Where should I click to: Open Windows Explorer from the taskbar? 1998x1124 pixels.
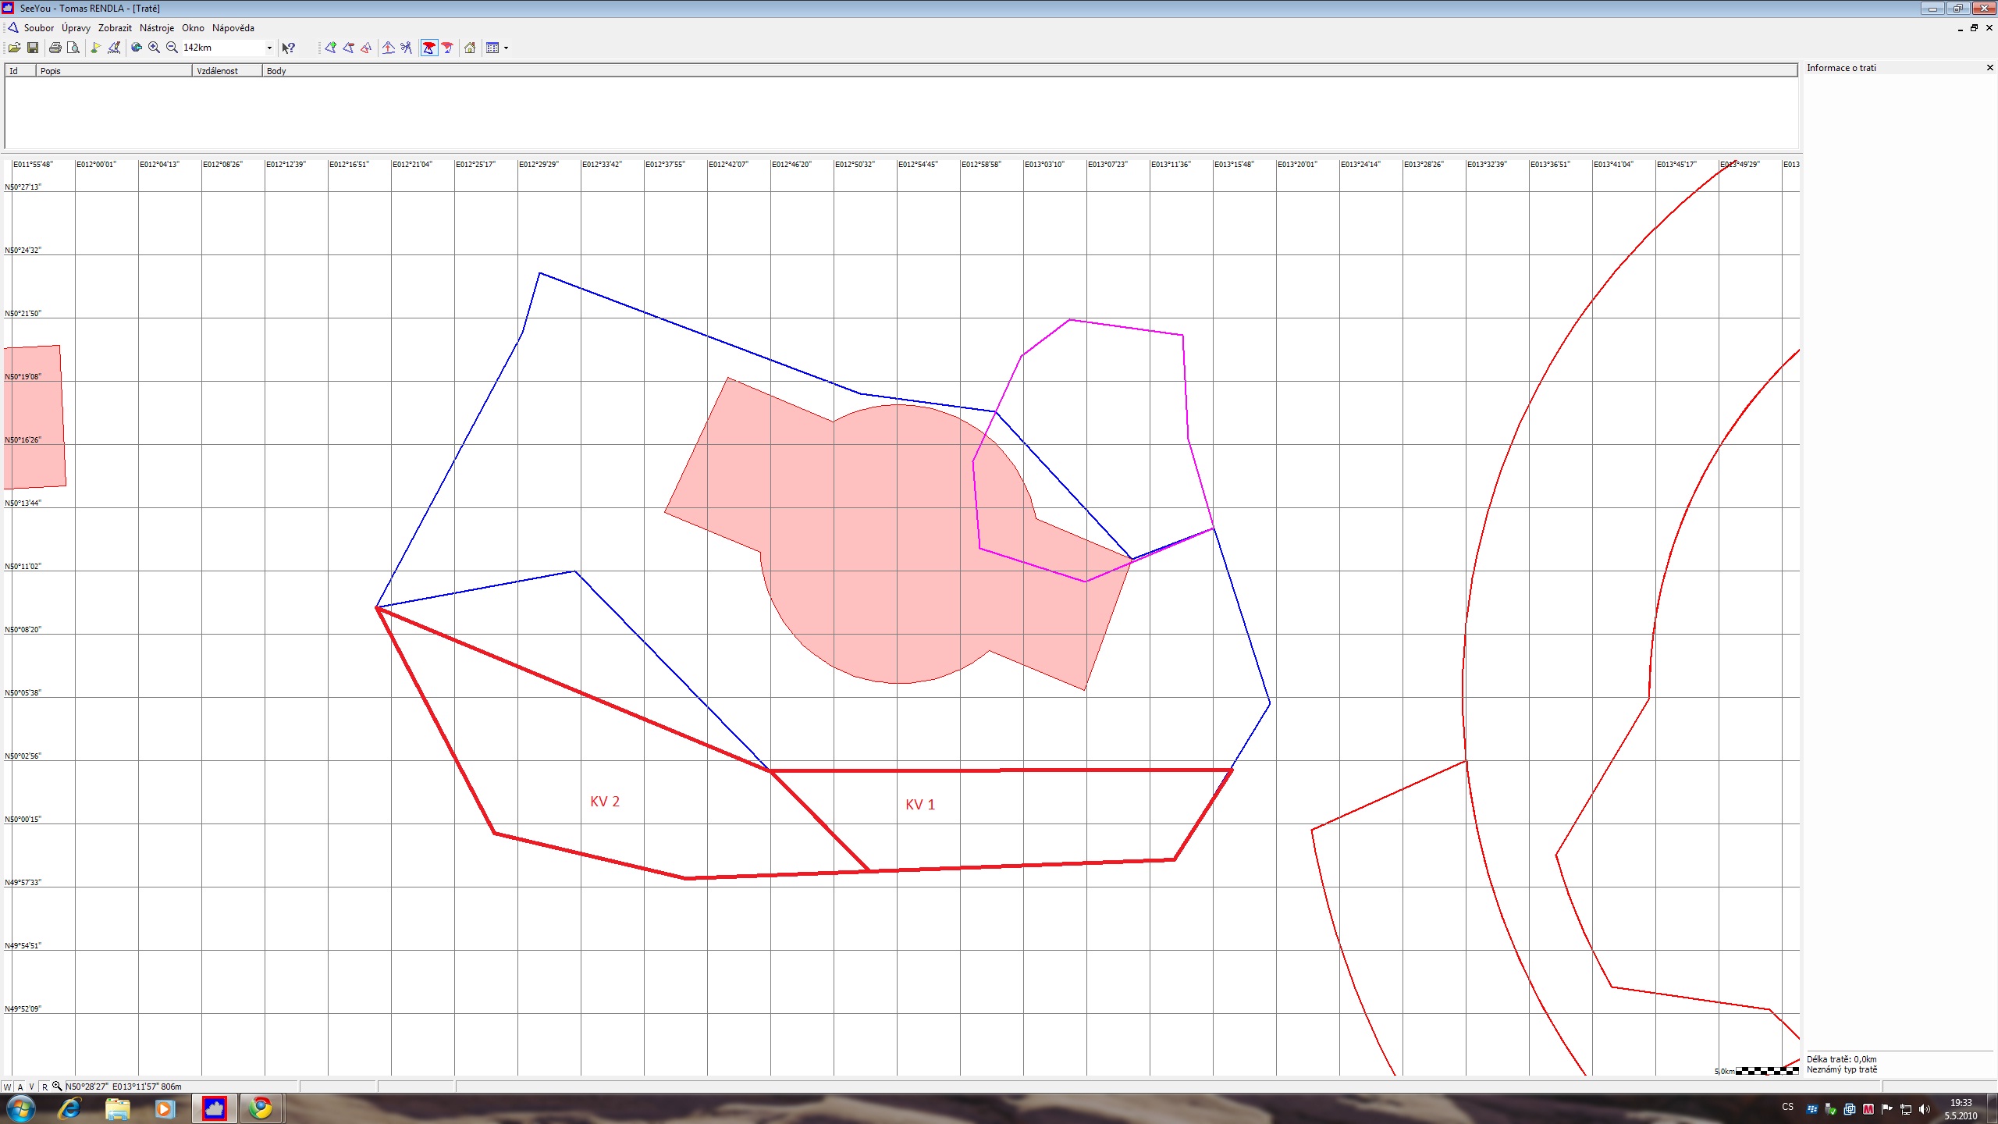(x=117, y=1108)
